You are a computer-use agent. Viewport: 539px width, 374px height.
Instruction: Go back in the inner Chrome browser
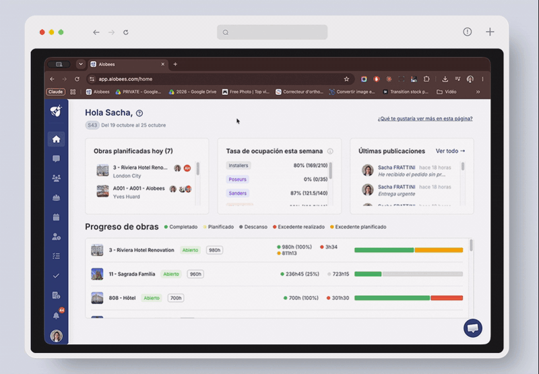(x=53, y=79)
